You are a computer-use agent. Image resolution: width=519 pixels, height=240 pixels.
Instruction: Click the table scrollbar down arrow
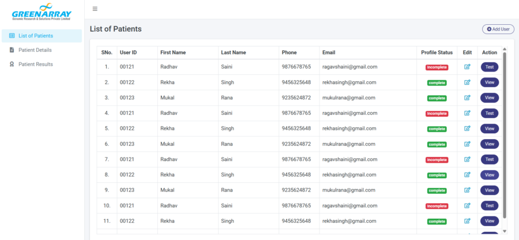(x=505, y=231)
